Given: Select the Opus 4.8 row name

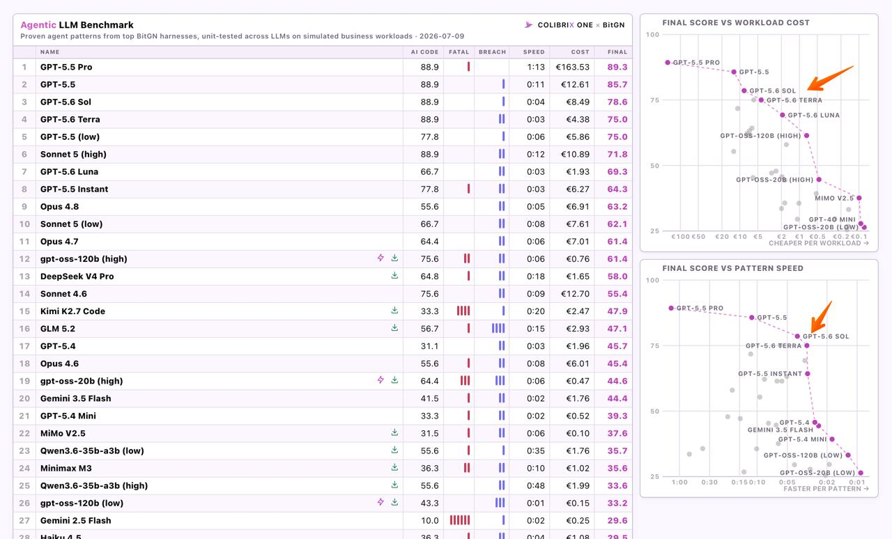Looking at the screenshot, I should pyautogui.click(x=59, y=206).
